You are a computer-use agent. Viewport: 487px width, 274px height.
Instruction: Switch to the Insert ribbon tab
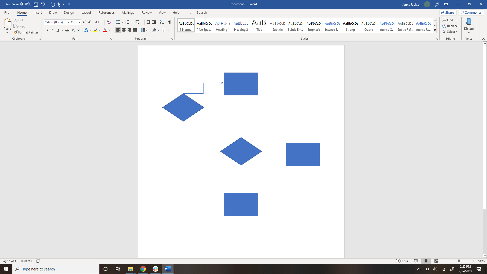(38, 12)
